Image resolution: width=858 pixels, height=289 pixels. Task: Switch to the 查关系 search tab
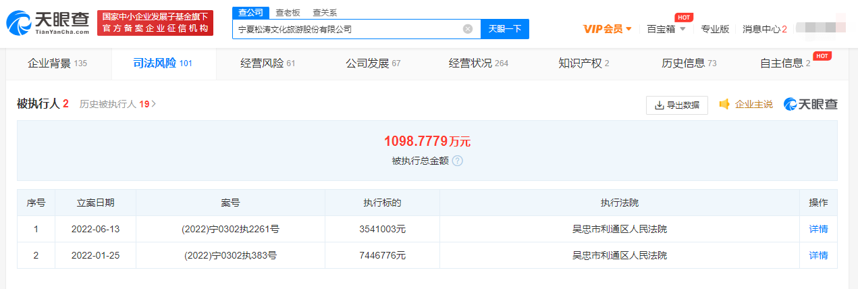pyautogui.click(x=325, y=12)
